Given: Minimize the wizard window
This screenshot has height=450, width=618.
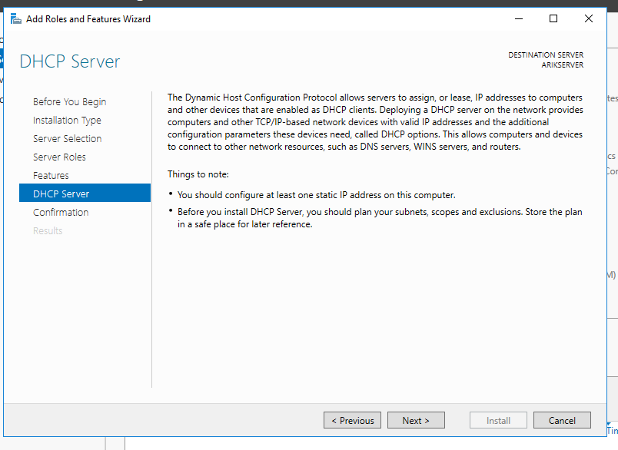Looking at the screenshot, I should (519, 19).
